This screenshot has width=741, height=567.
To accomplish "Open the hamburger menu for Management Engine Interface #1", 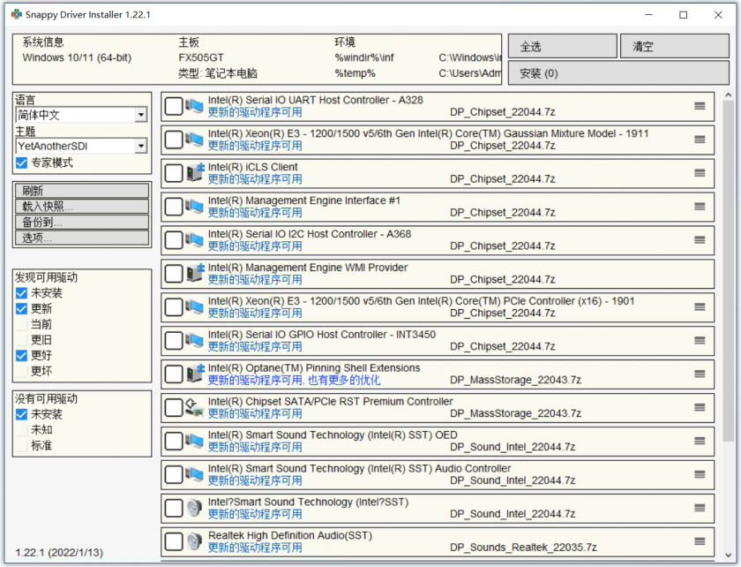I will click(x=700, y=207).
